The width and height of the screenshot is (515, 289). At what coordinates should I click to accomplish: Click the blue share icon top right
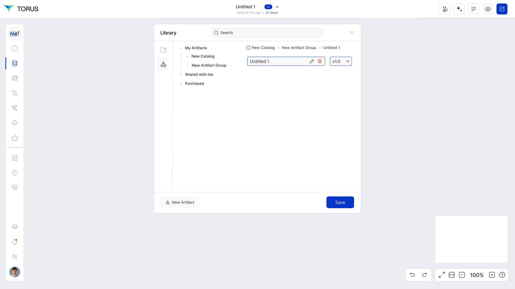click(502, 9)
